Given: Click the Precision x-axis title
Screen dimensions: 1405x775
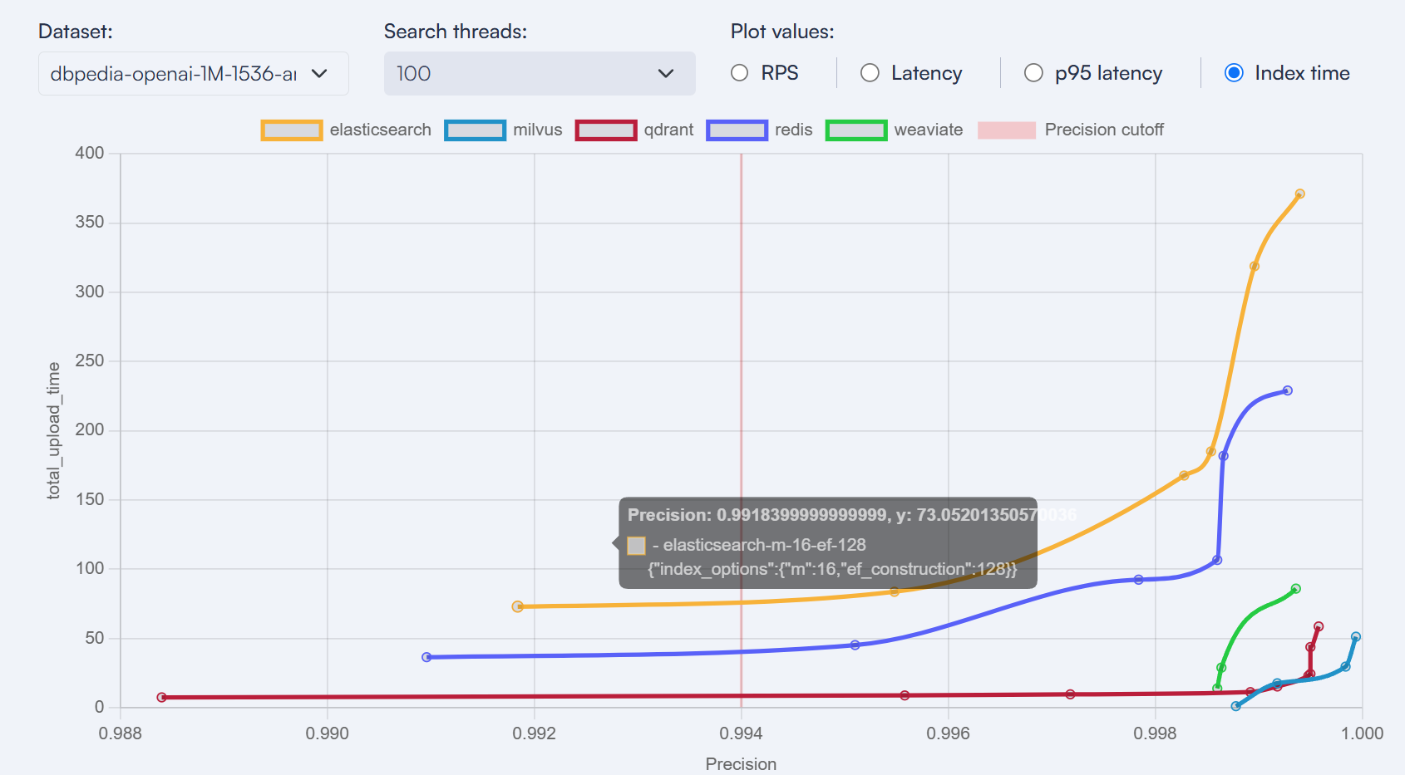Looking at the screenshot, I should tap(741, 764).
